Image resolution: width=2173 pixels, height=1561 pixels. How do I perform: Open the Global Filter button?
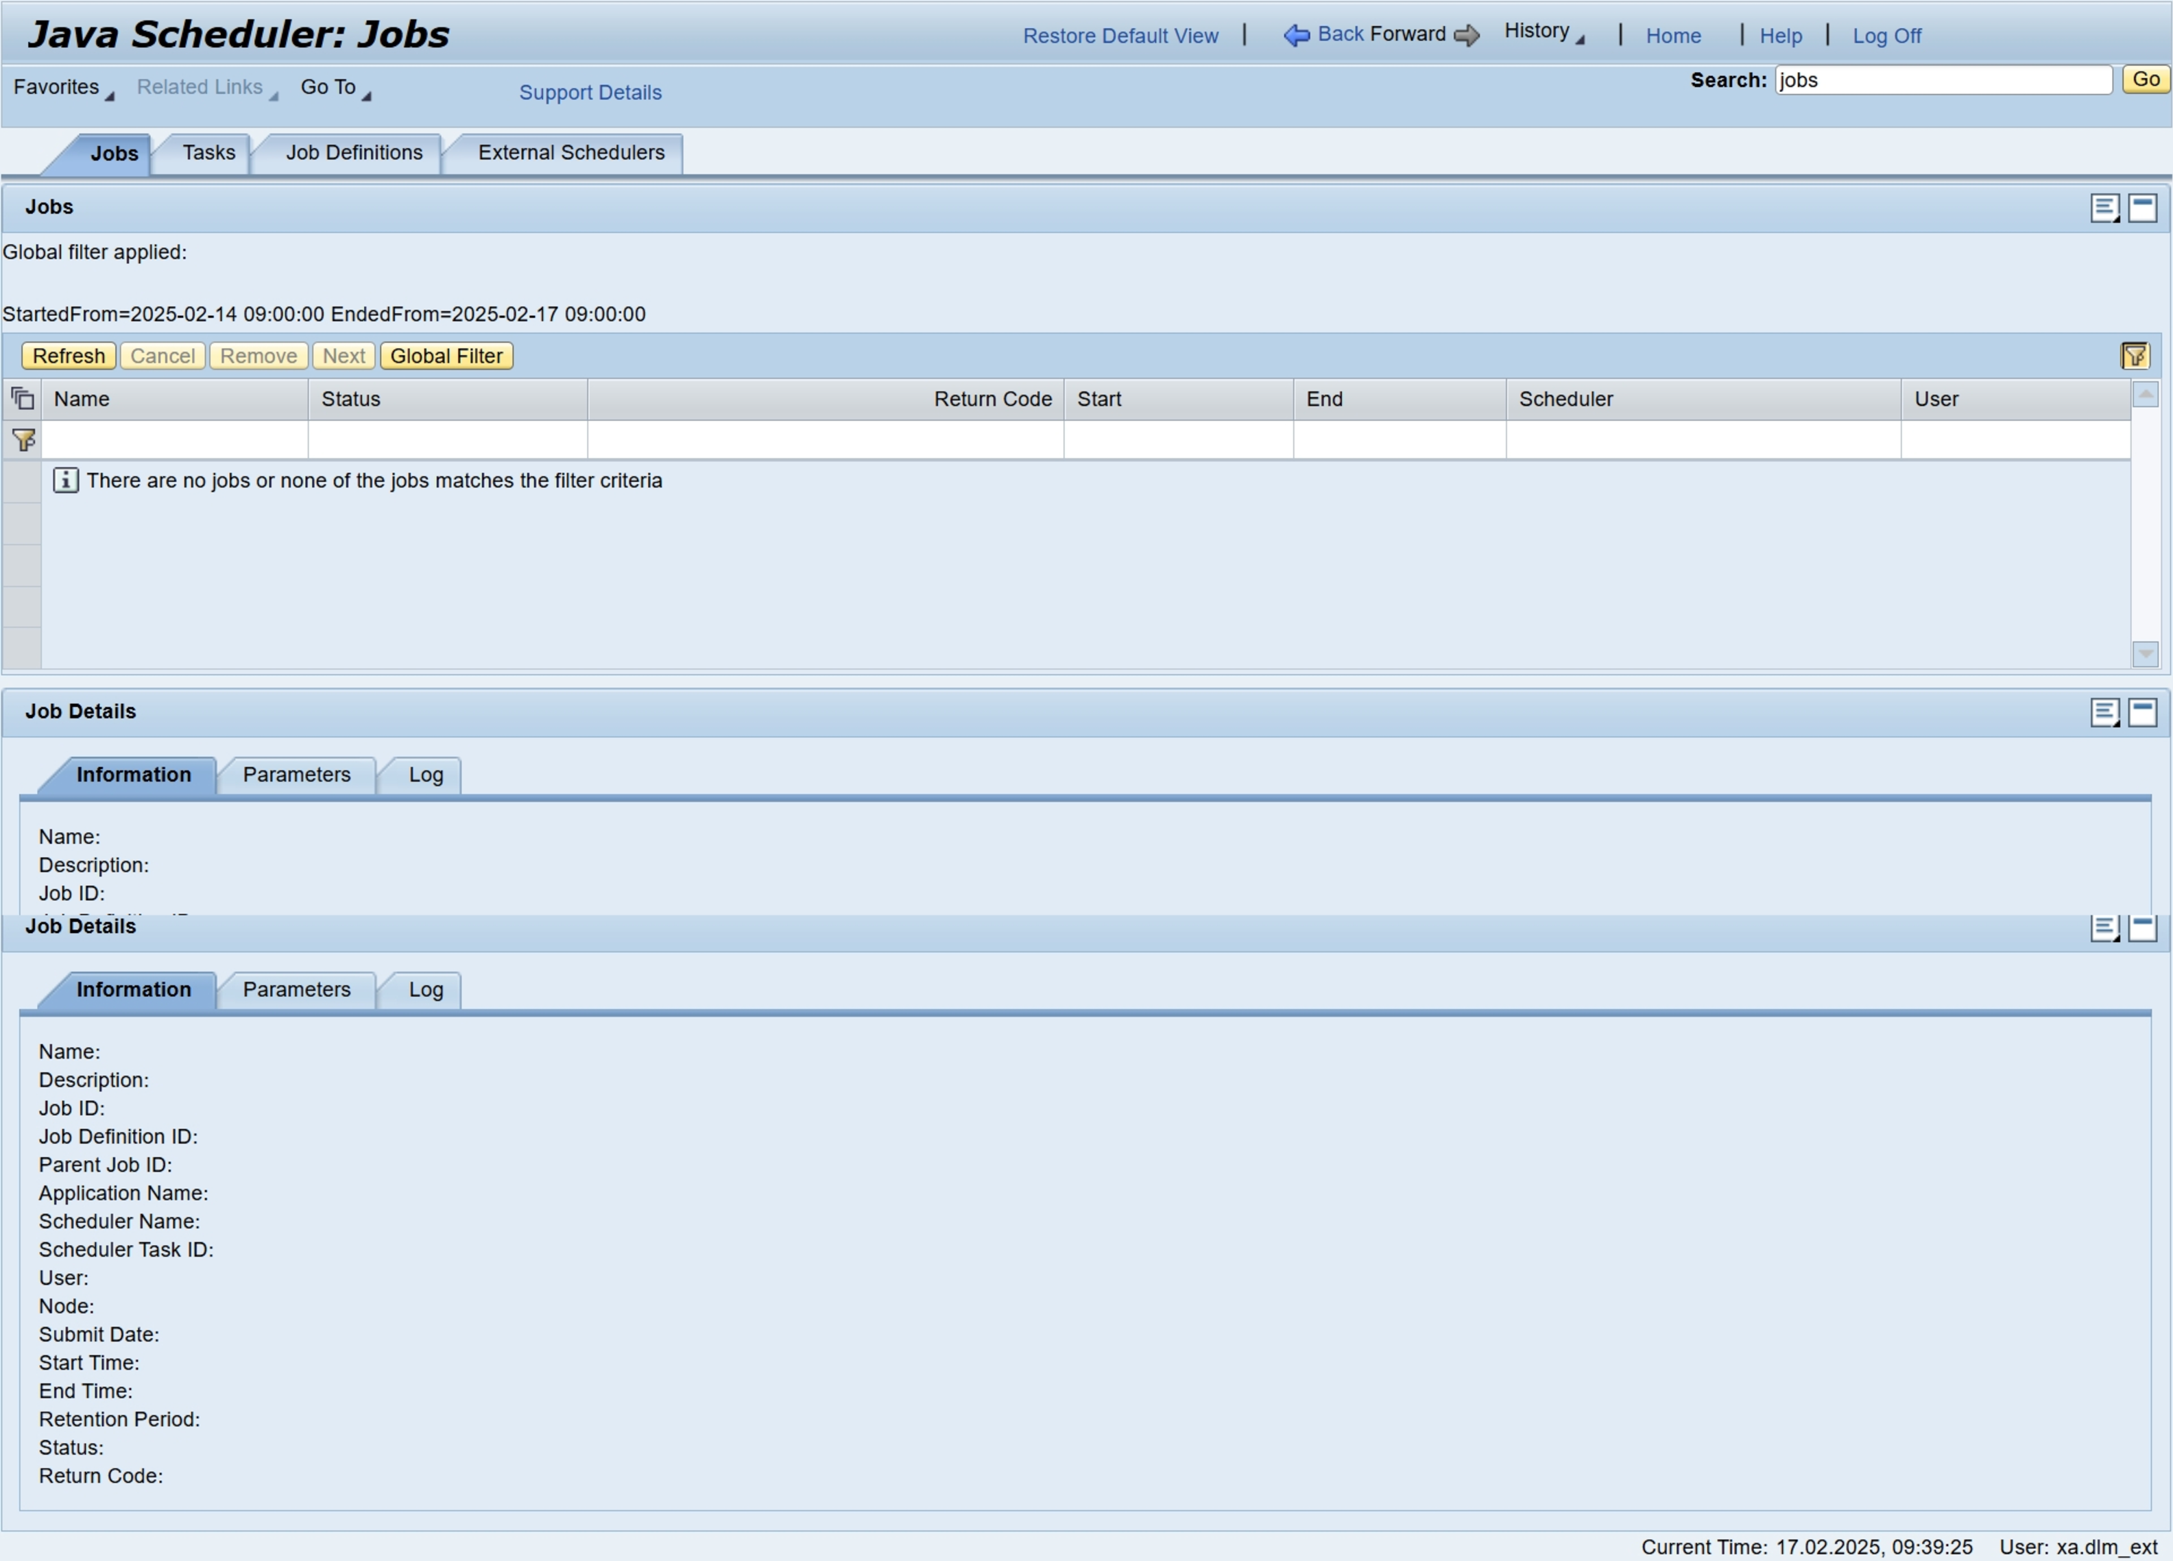(446, 356)
